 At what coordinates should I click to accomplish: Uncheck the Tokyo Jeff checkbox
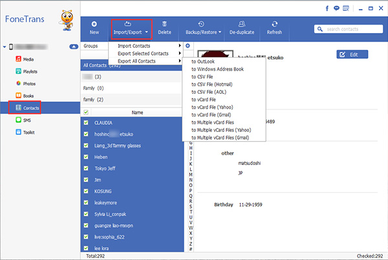[86, 168]
